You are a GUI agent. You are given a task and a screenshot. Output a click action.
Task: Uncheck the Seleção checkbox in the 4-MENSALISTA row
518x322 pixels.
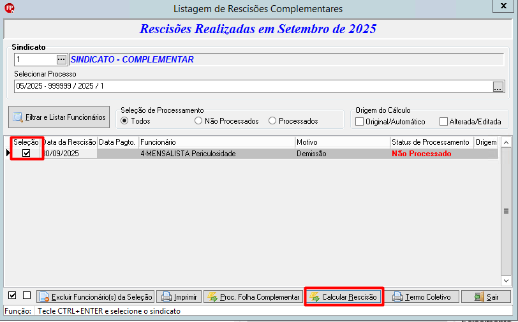pyautogui.click(x=26, y=153)
